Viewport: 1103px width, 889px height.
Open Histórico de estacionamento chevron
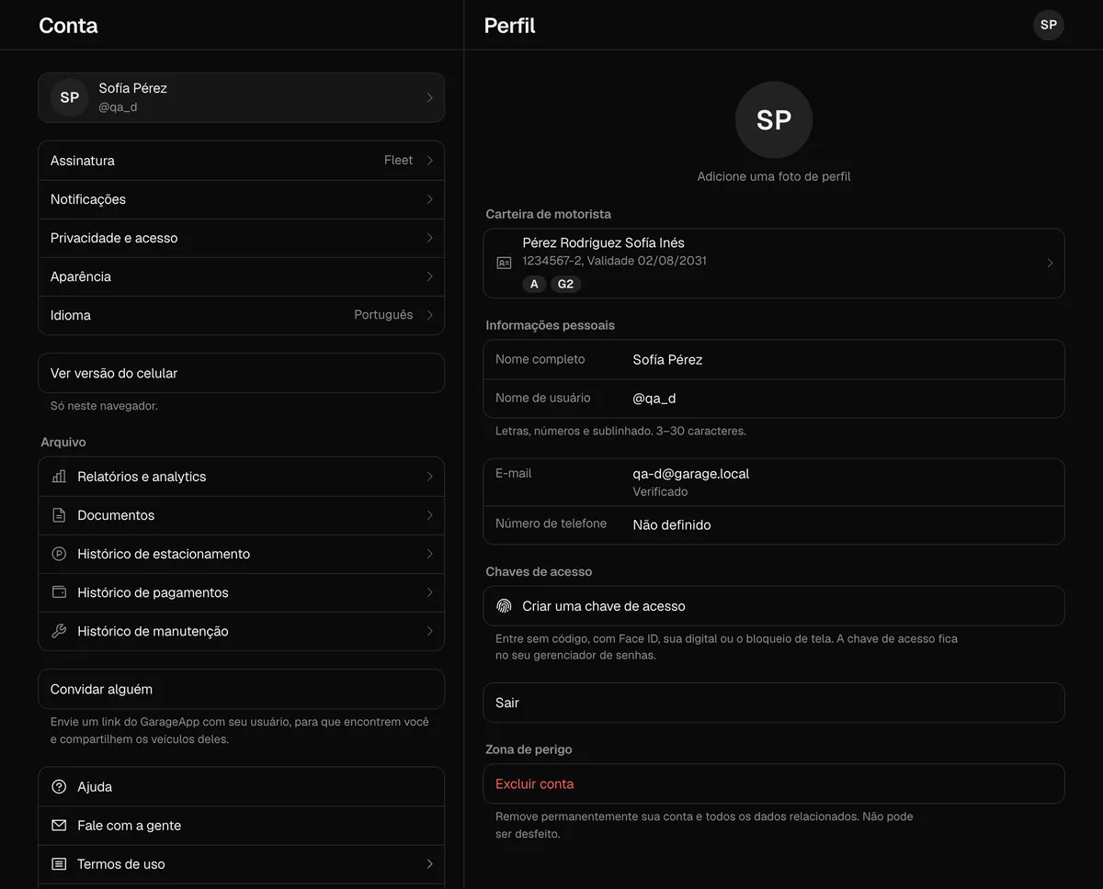tap(429, 554)
